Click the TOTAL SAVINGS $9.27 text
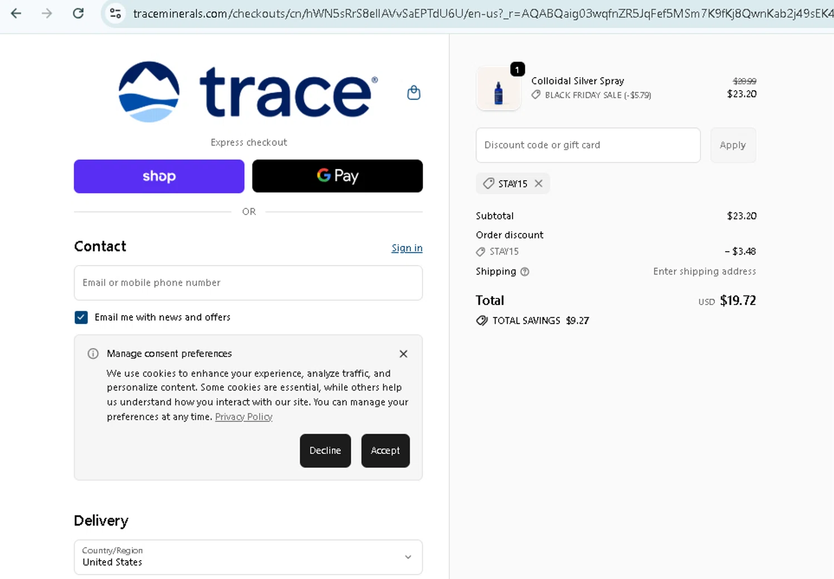The width and height of the screenshot is (834, 579). [540, 321]
